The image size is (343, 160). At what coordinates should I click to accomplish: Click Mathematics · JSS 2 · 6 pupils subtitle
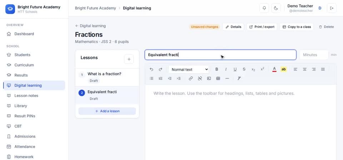point(102,41)
